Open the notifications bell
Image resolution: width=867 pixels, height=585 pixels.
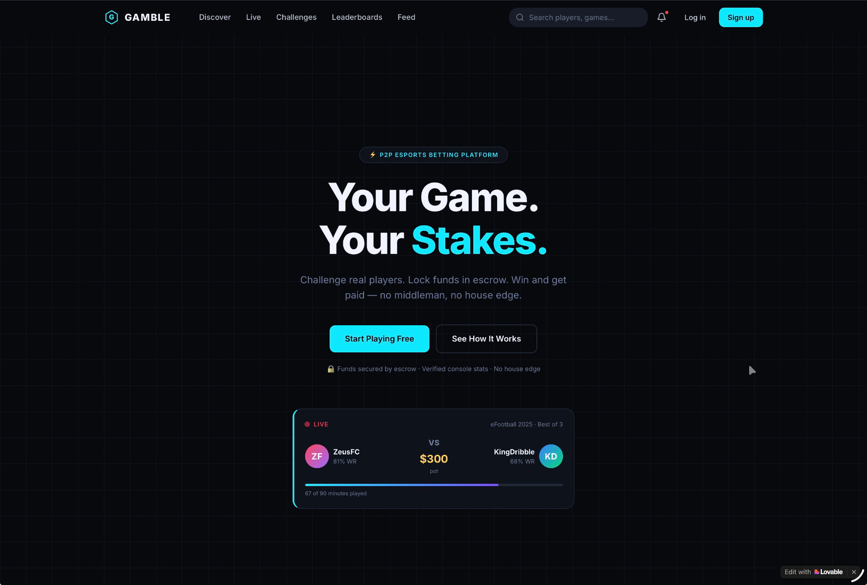click(662, 17)
